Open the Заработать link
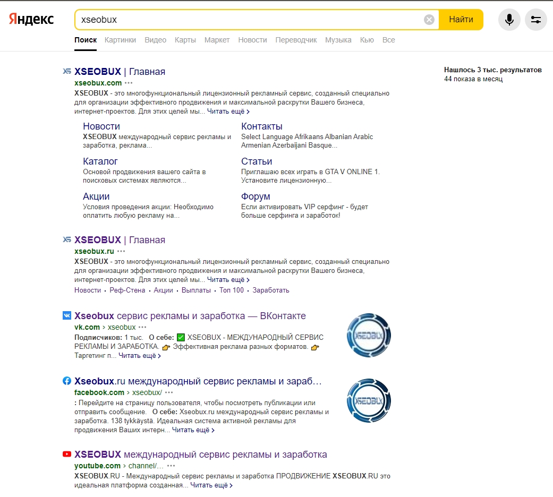 (271, 290)
